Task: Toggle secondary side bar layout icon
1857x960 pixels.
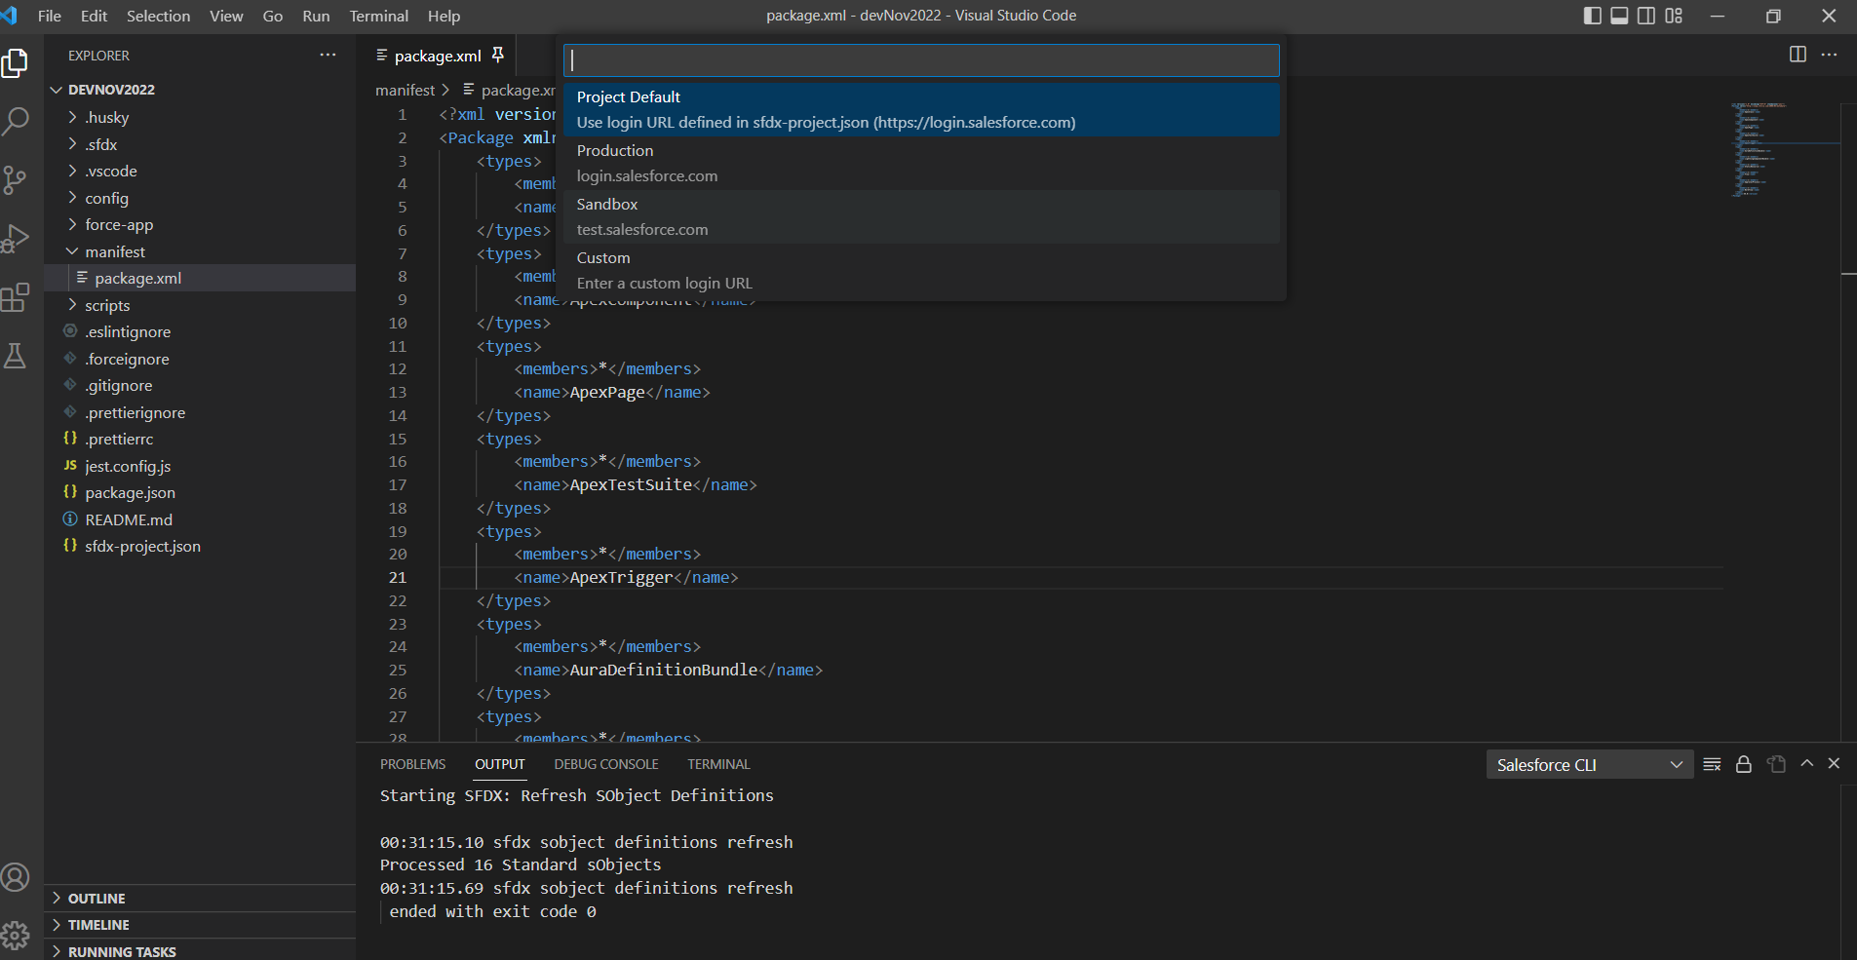Action: coord(1646,16)
